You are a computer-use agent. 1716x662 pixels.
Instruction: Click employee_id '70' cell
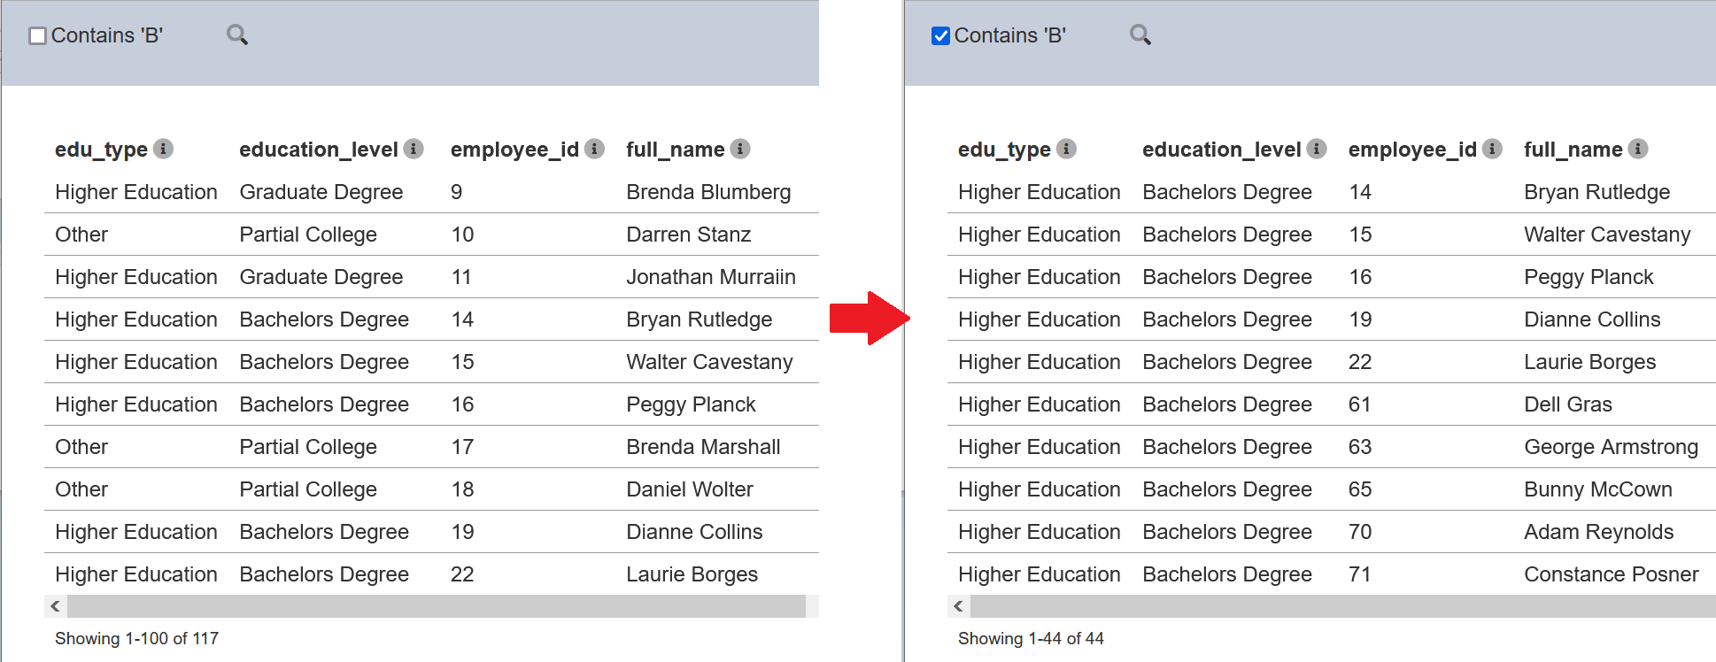pyautogui.click(x=1360, y=532)
